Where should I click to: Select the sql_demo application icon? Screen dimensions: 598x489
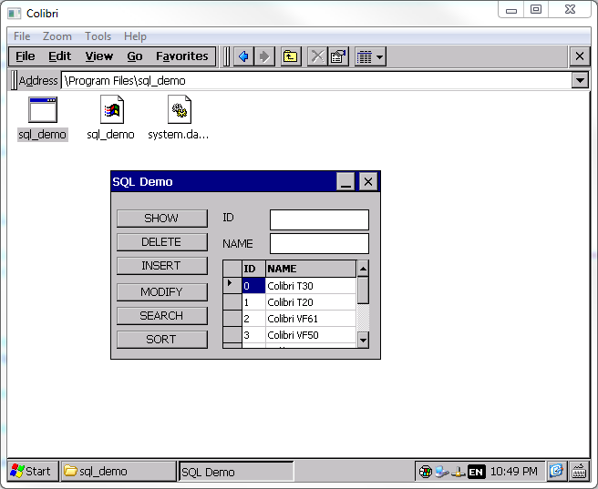[x=42, y=118]
